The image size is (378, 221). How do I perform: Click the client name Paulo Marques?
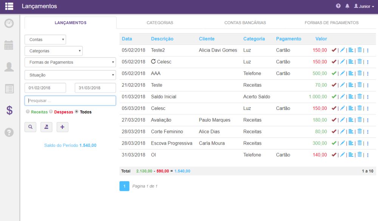(x=215, y=120)
